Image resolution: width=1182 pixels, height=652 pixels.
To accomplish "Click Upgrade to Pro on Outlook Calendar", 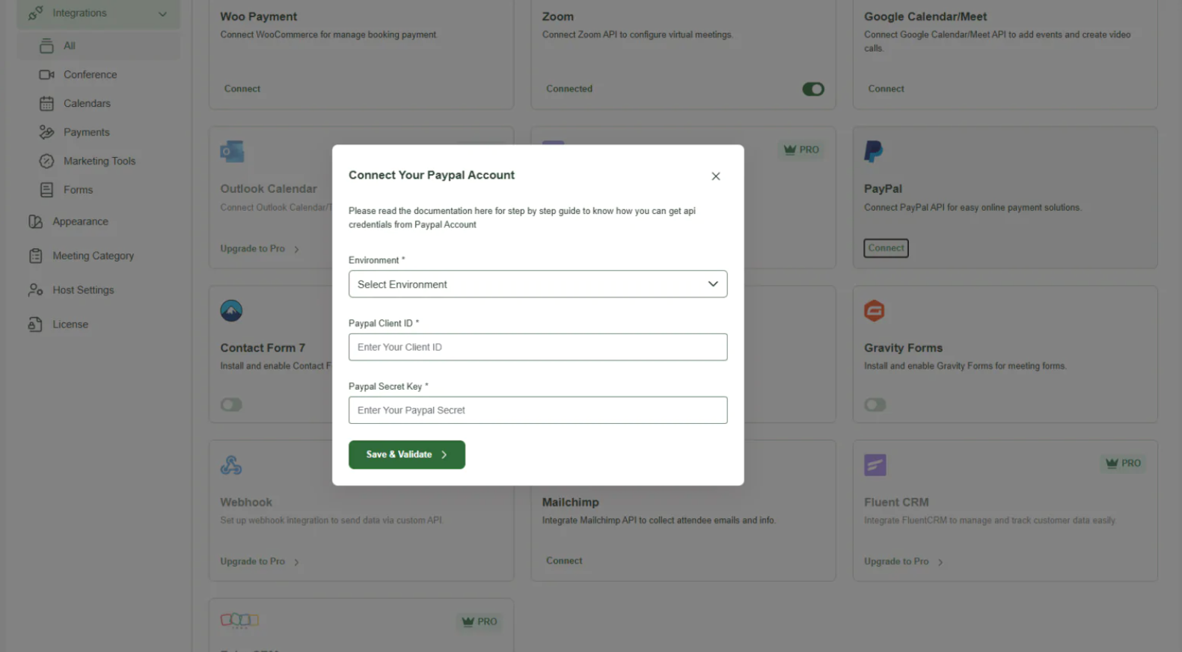I will [x=260, y=249].
